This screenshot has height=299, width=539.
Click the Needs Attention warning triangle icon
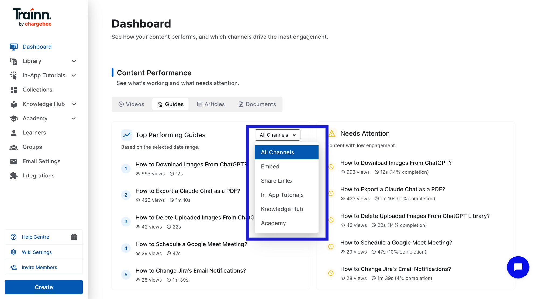point(332,133)
